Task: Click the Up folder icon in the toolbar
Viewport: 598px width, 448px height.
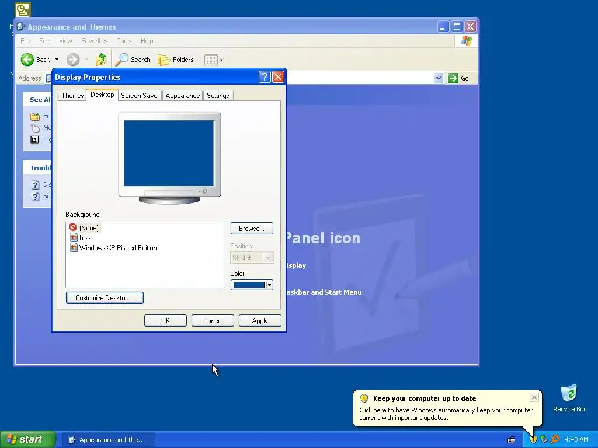Action: pyautogui.click(x=101, y=60)
